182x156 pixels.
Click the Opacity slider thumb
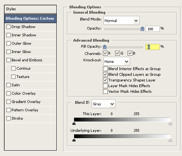click(x=142, y=29)
